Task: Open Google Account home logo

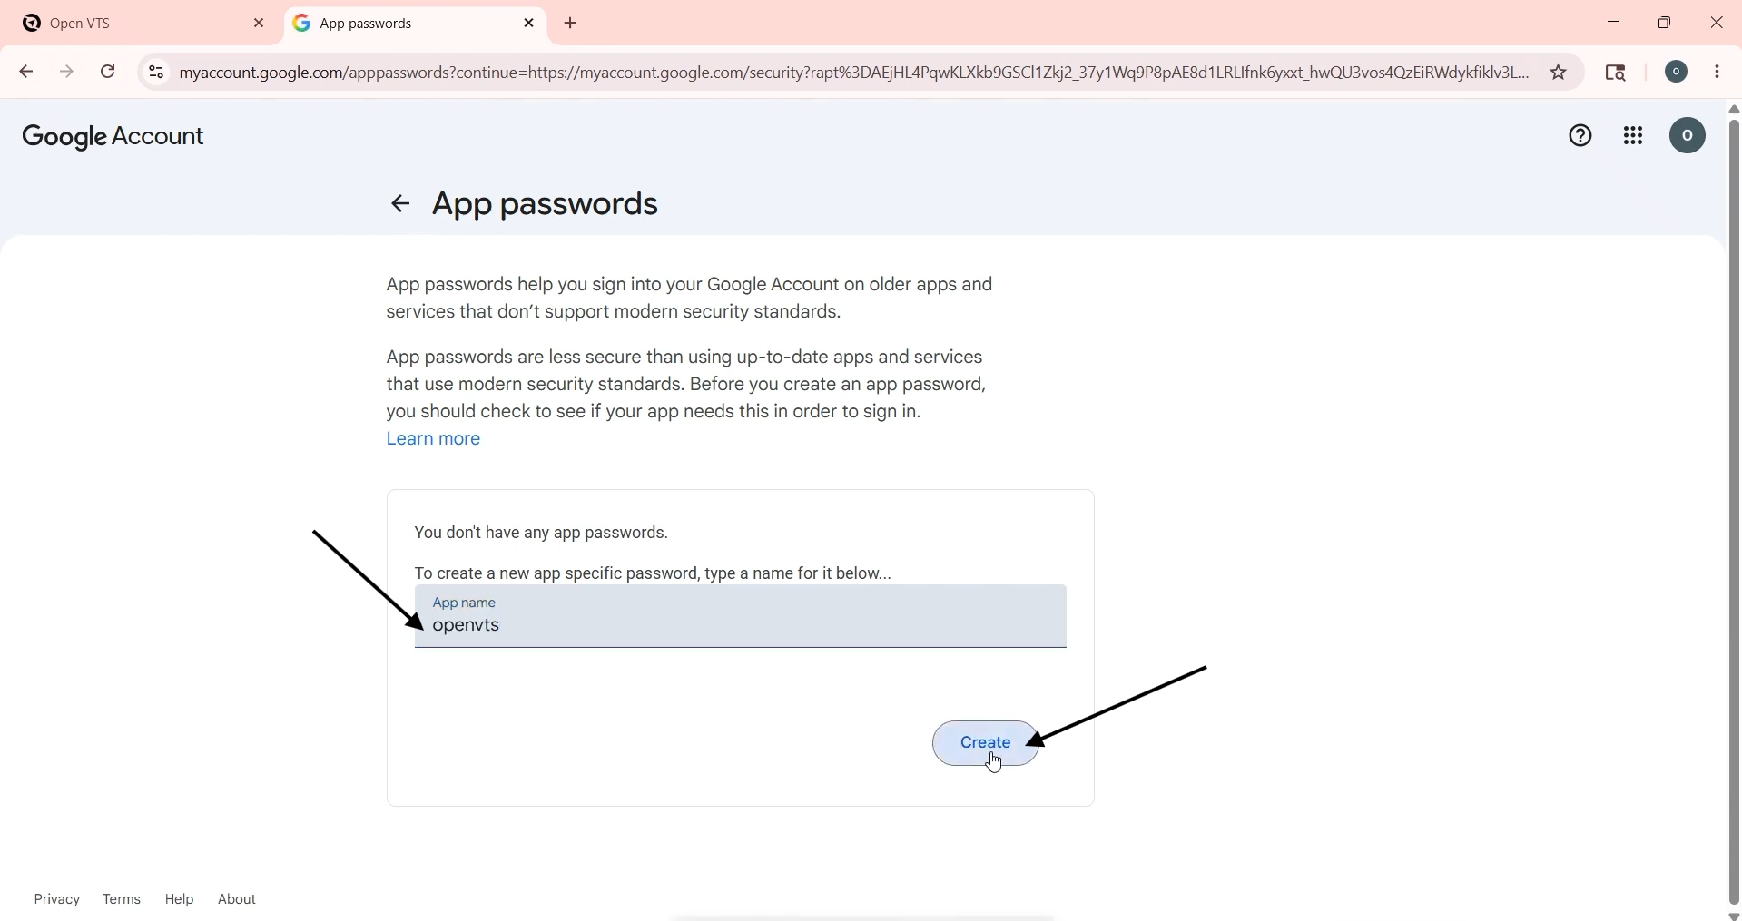Action: coord(114,138)
